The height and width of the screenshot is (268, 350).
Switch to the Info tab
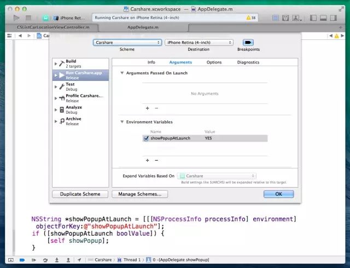[x=151, y=62]
